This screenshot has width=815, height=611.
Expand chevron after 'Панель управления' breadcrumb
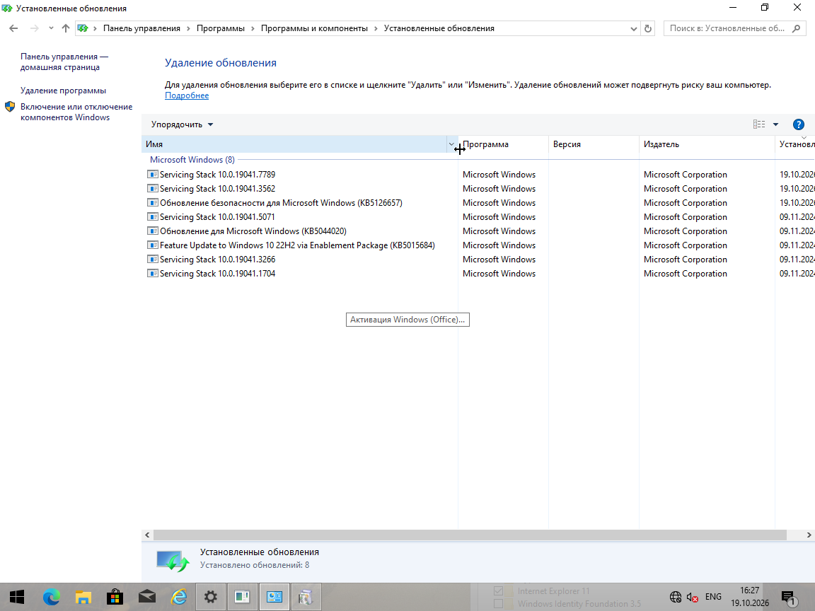[x=189, y=28]
